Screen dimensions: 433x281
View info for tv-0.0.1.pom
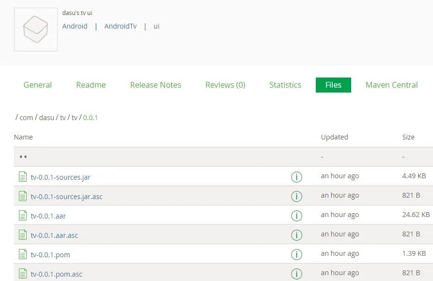coord(296,254)
